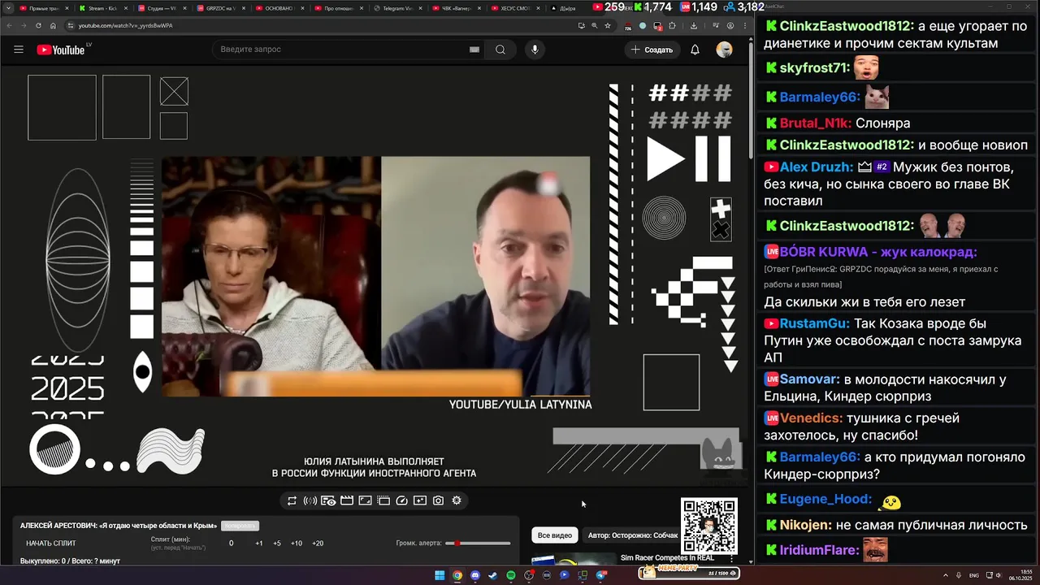
Task: Open the Sim Racer Competes In REAL video
Action: 667,558
